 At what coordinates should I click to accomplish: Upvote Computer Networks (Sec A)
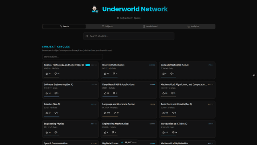click(165, 74)
